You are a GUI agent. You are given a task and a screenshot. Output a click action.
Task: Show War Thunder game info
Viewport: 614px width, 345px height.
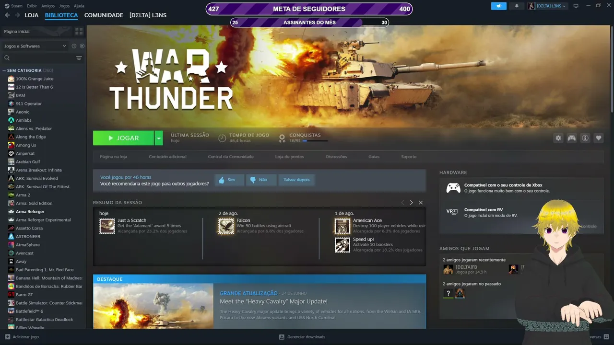pyautogui.click(x=585, y=138)
